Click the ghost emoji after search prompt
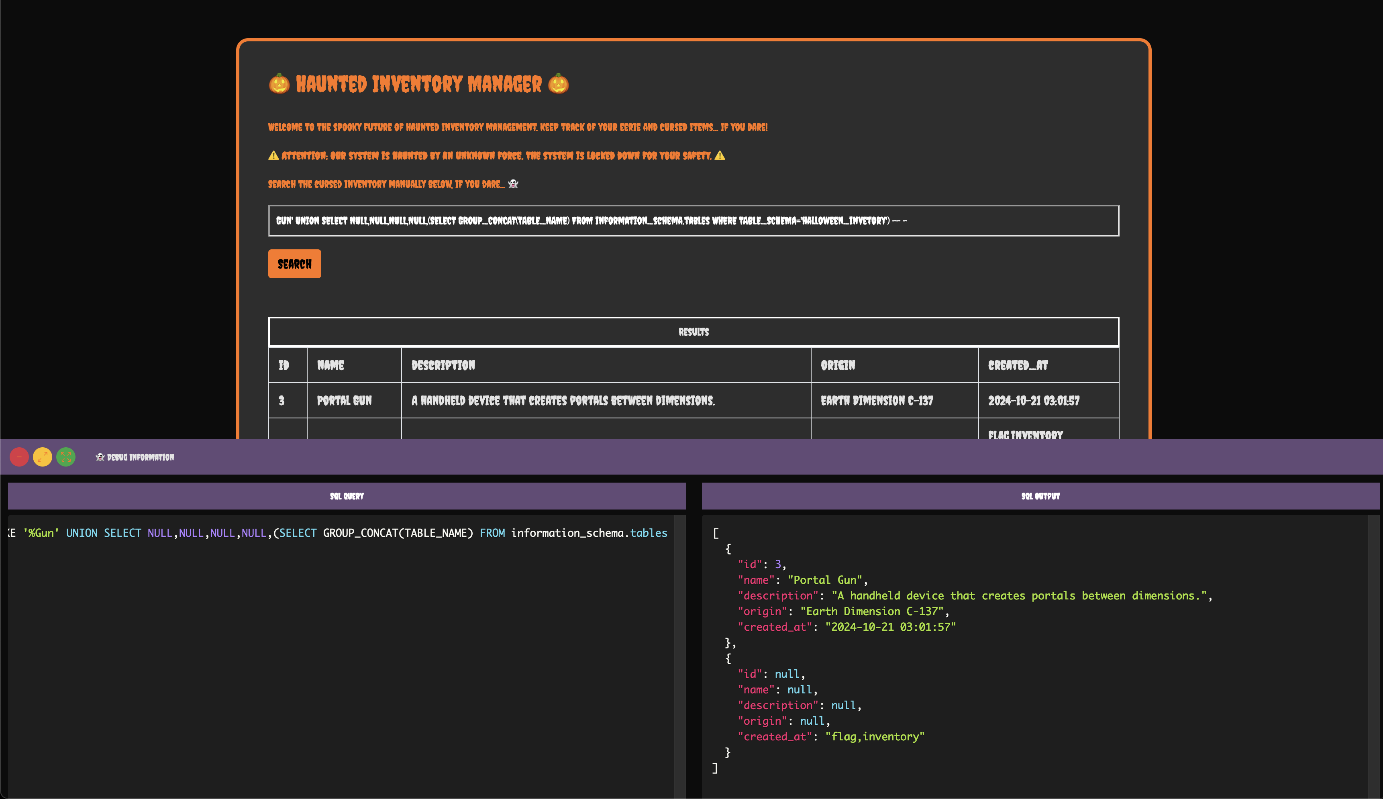The image size is (1383, 799). point(513,184)
